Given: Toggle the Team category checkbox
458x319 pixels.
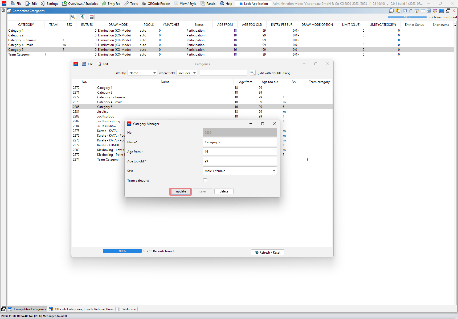Looking at the screenshot, I should click(x=205, y=180).
